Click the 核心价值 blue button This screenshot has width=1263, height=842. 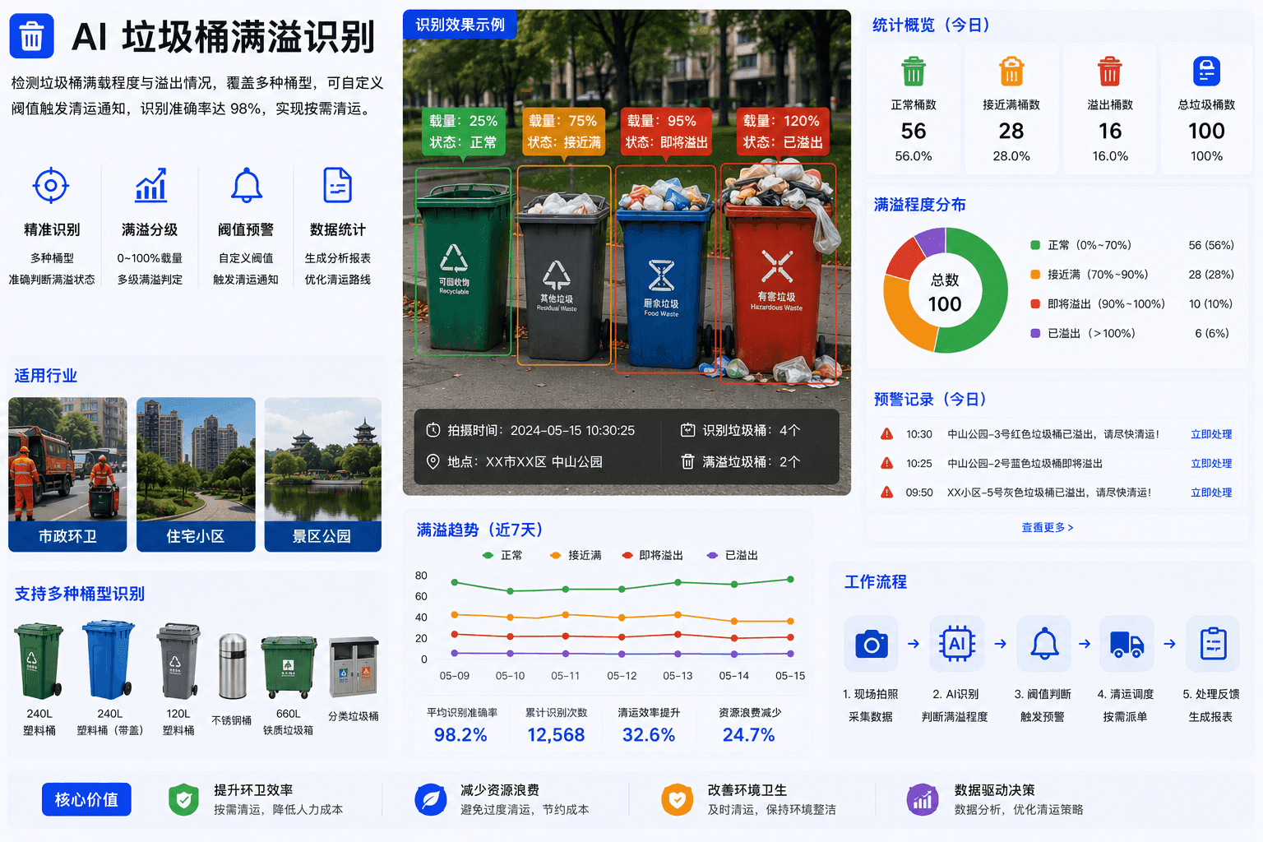[x=86, y=799]
